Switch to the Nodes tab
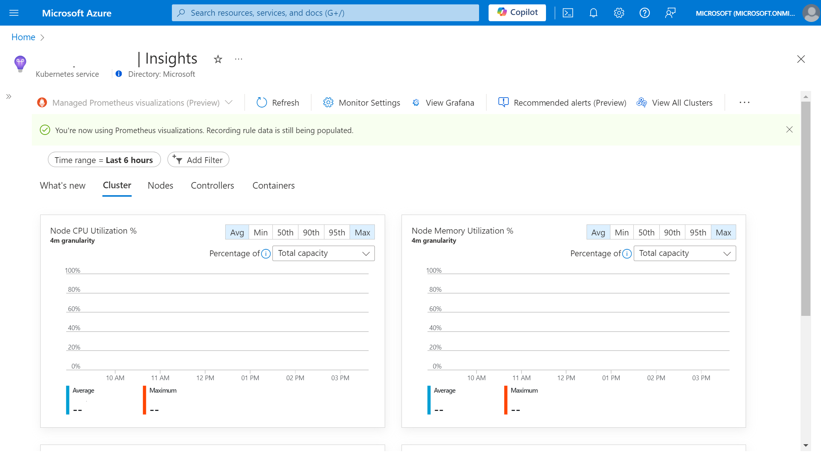 (159, 185)
